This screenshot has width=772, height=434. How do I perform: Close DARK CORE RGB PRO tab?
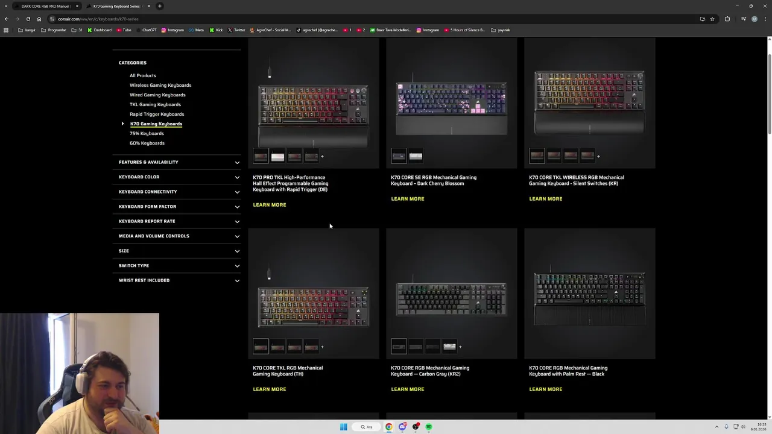coord(77,6)
